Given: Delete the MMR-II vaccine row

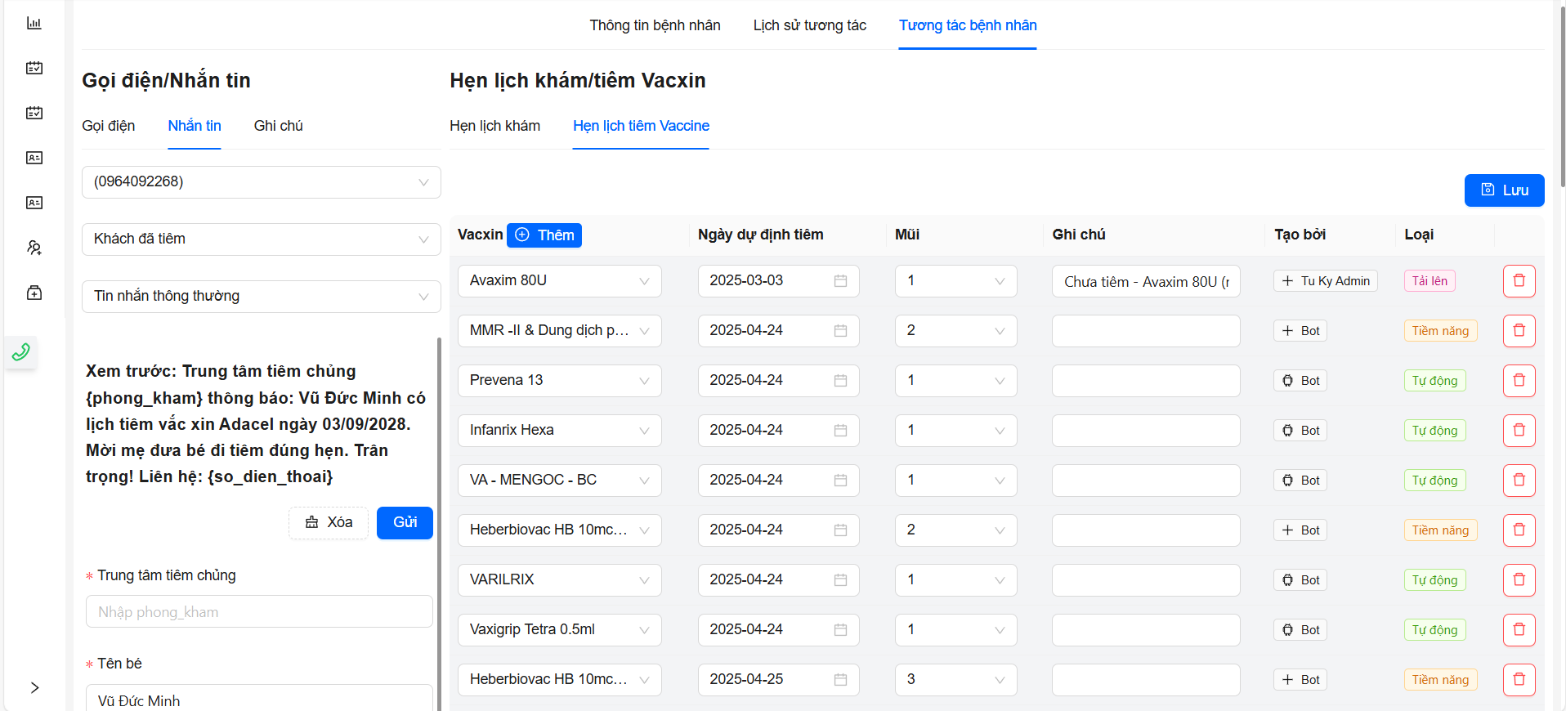Looking at the screenshot, I should pos(1519,331).
